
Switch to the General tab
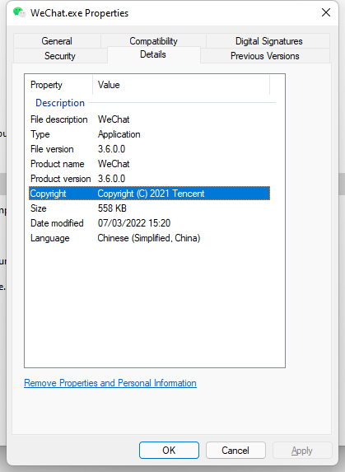click(x=57, y=41)
